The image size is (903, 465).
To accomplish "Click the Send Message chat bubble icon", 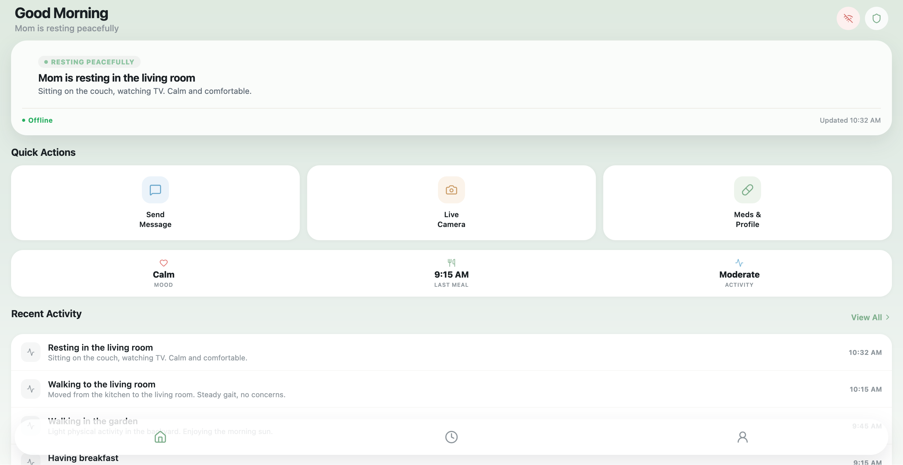I will (155, 190).
